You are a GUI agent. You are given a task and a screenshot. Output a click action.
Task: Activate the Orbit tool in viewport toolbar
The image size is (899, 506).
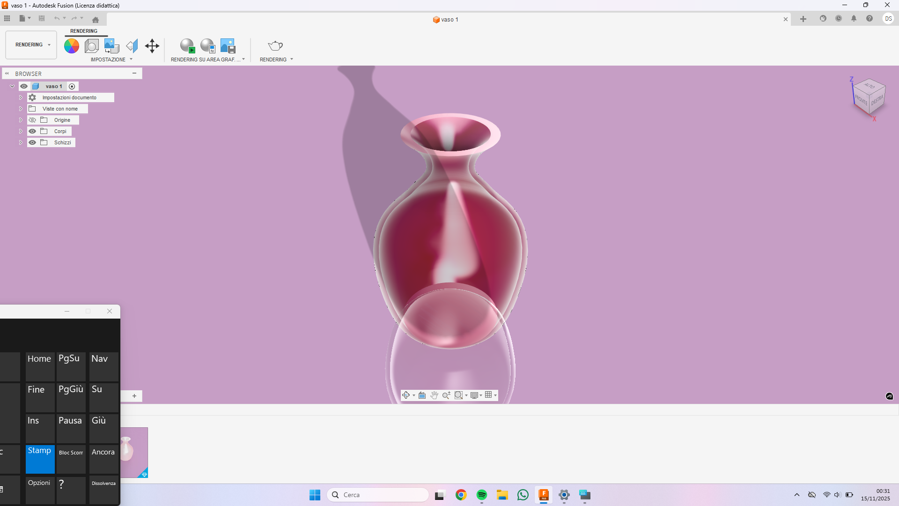pos(405,395)
